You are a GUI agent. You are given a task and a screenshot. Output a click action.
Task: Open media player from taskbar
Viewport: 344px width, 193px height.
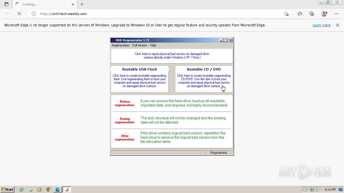click(x=40, y=190)
